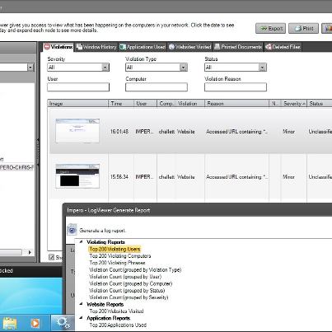Open the Severity dropdown

point(78,68)
